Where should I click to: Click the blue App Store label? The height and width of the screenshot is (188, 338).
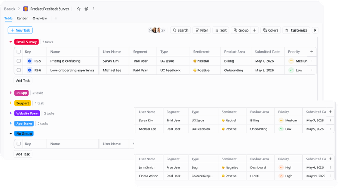[x=24, y=124]
